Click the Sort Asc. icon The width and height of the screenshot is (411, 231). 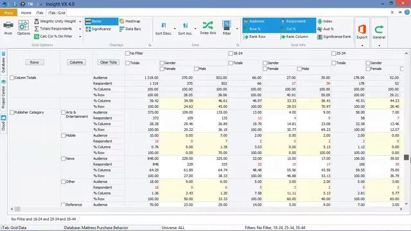tap(185, 26)
